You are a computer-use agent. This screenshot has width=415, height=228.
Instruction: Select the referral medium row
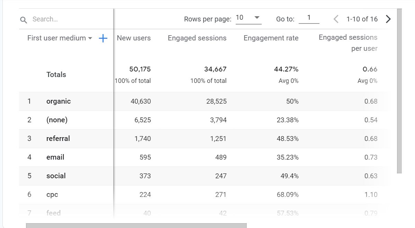point(58,139)
